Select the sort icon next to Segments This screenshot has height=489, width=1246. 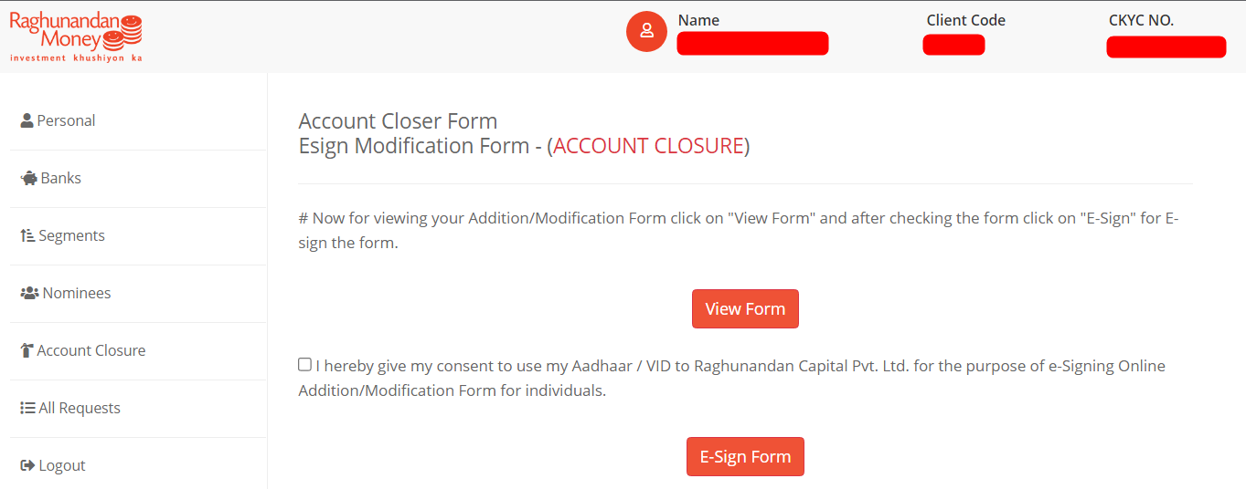click(x=27, y=235)
